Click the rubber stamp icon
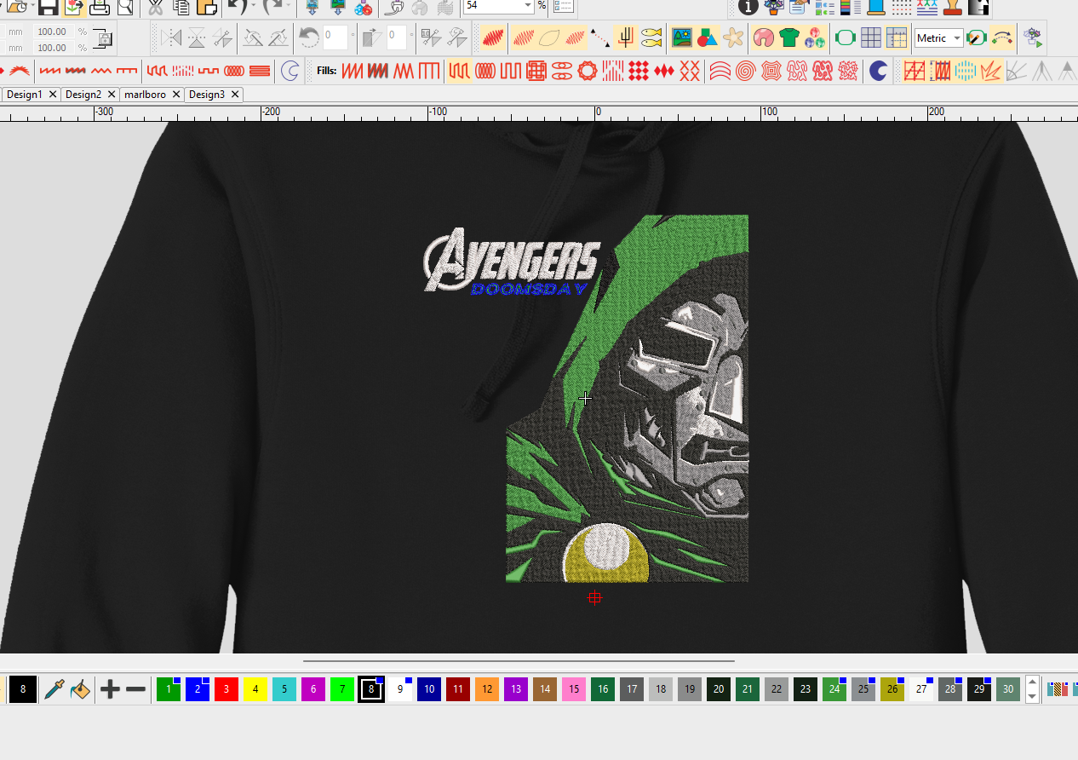This screenshot has height=760, width=1078. click(x=954, y=8)
